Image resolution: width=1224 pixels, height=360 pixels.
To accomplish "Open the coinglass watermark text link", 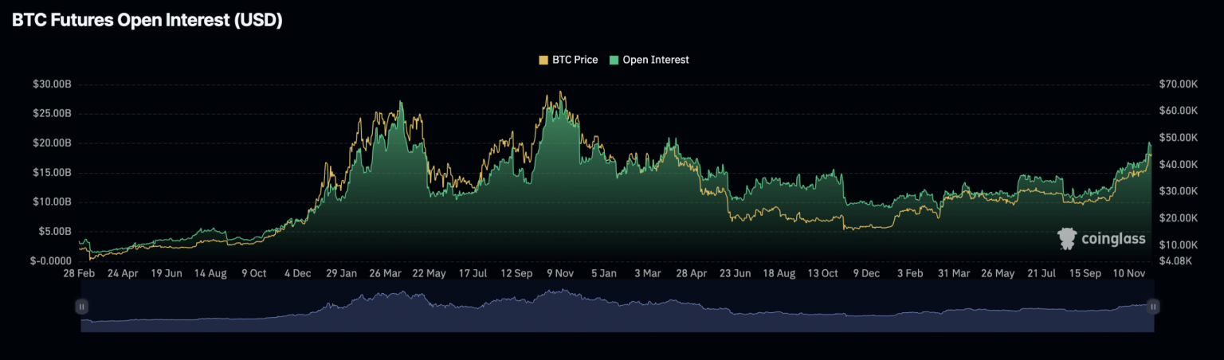I will pyautogui.click(x=1113, y=239).
